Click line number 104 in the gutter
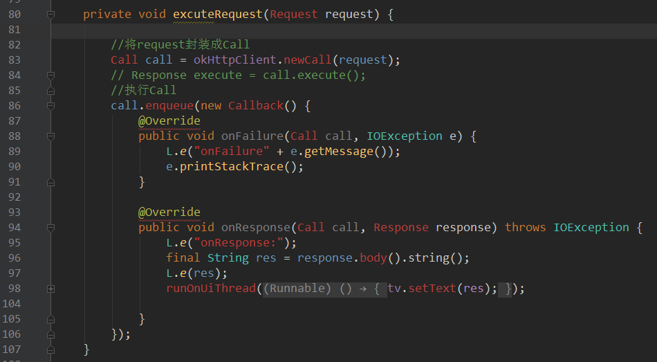 (x=11, y=304)
